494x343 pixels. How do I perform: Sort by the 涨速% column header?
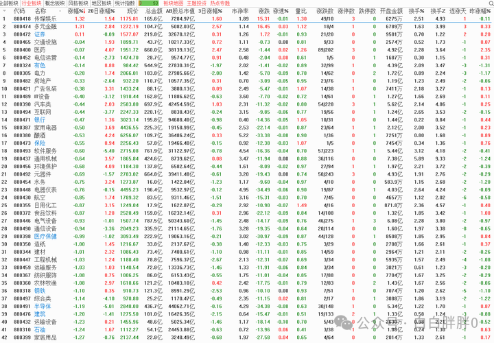281,11
